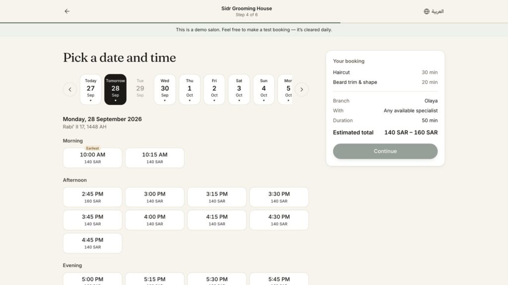Choose the 5:45 PM evening slot
This screenshot has height=285, width=508.
tap(279, 279)
